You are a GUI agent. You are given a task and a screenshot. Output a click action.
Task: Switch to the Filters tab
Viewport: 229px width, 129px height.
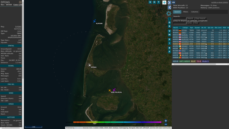[185, 12]
